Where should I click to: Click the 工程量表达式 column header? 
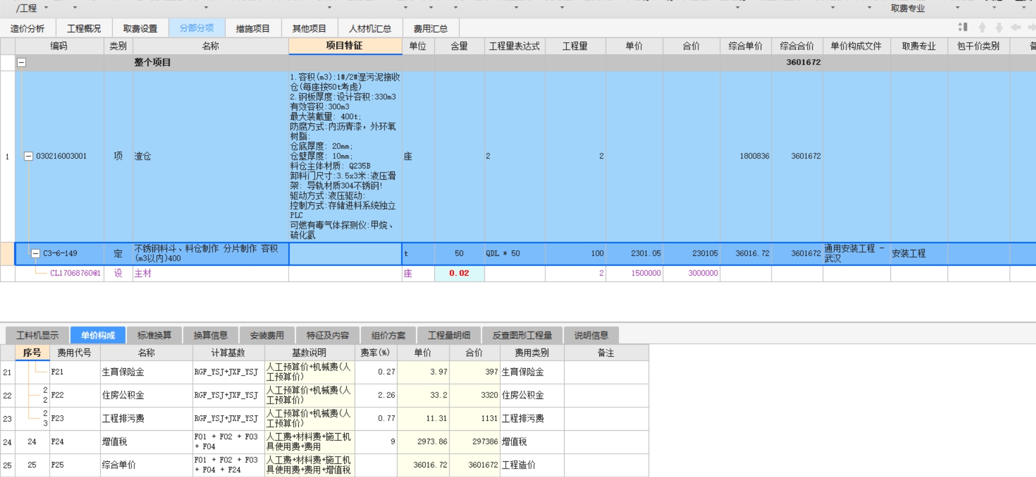[x=515, y=46]
